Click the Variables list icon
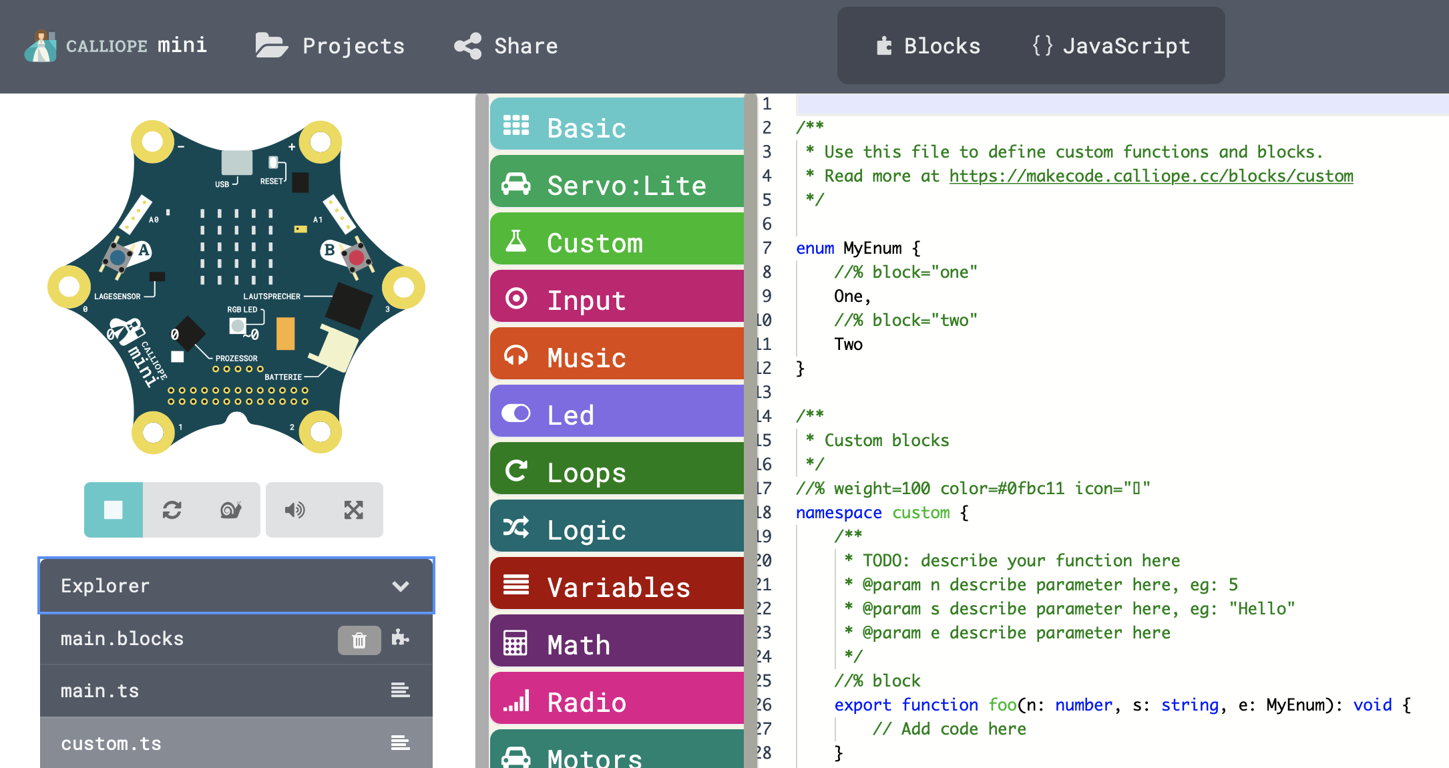This screenshot has width=1449, height=768. point(516,584)
